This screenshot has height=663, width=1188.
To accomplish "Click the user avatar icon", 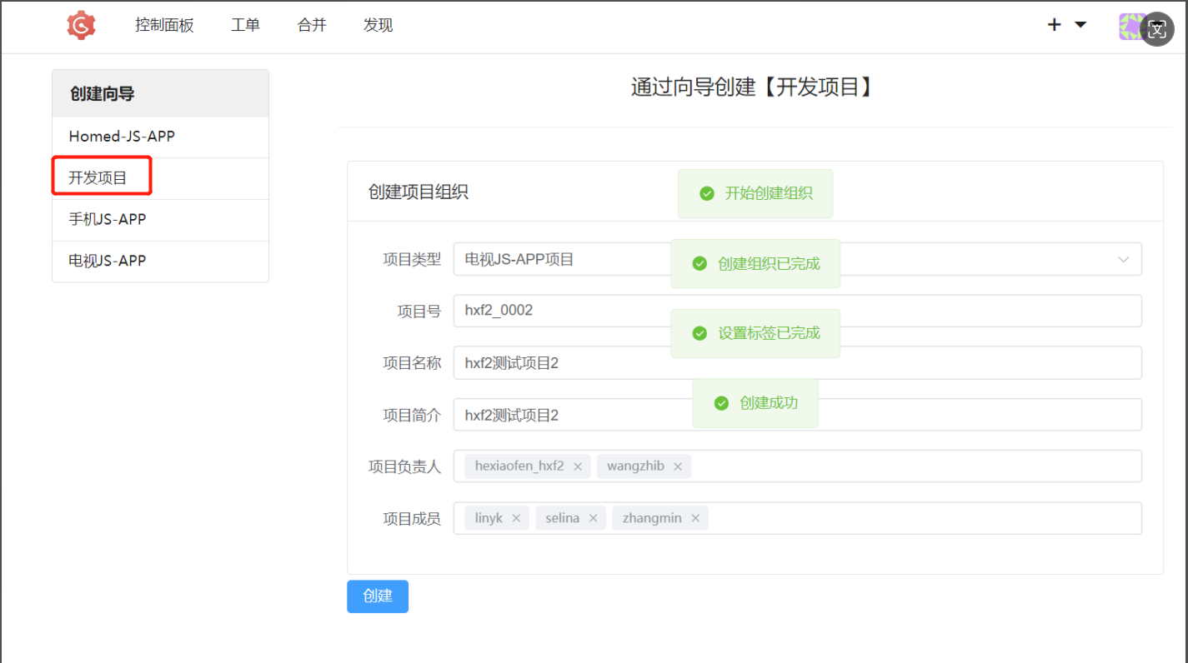I will pos(1130,27).
